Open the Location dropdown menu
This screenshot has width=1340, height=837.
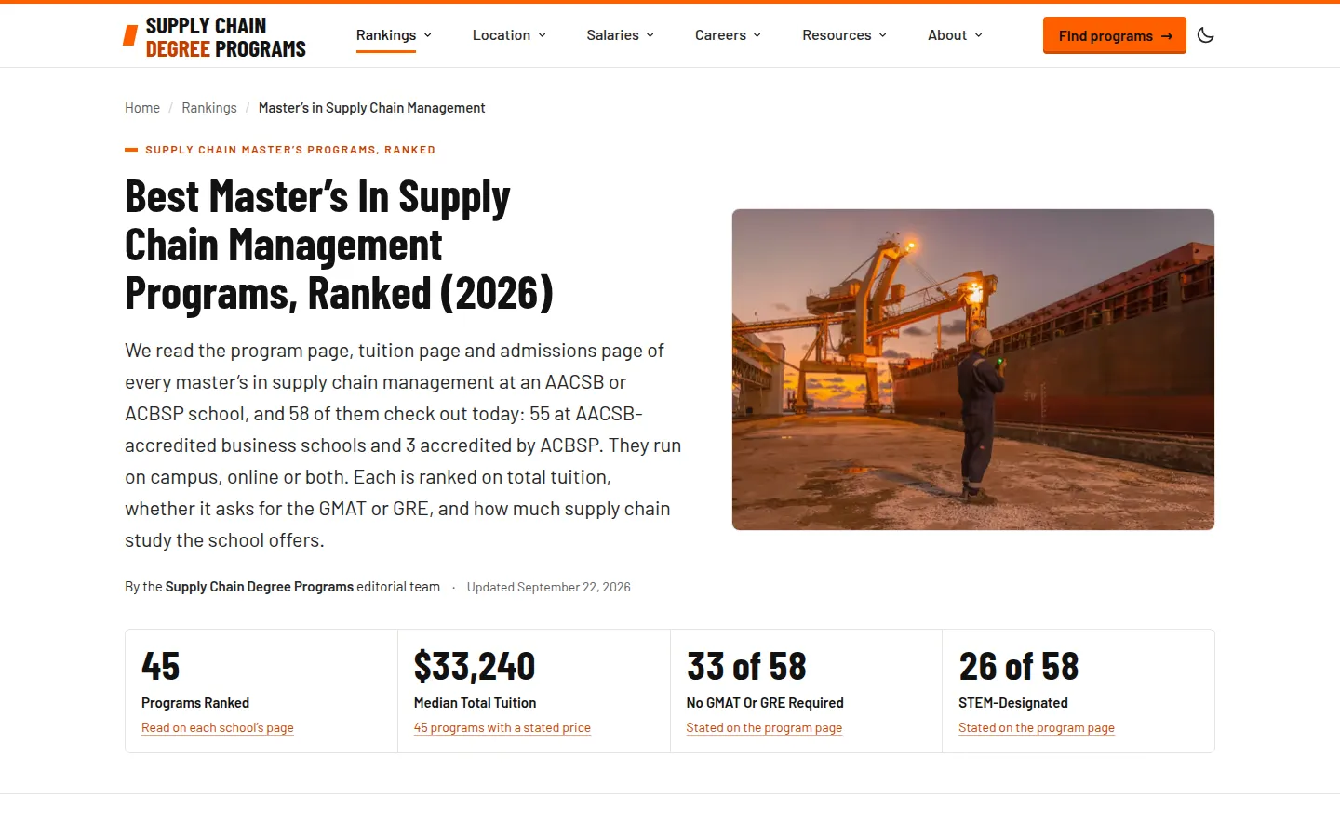(509, 35)
